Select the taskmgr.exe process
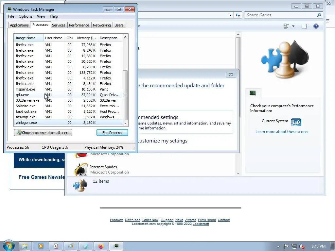The width and height of the screenshot is (335, 251). 68,117
